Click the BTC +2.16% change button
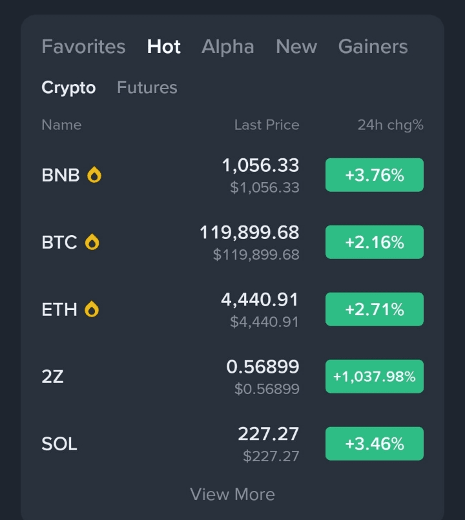465x520 pixels. (x=375, y=242)
